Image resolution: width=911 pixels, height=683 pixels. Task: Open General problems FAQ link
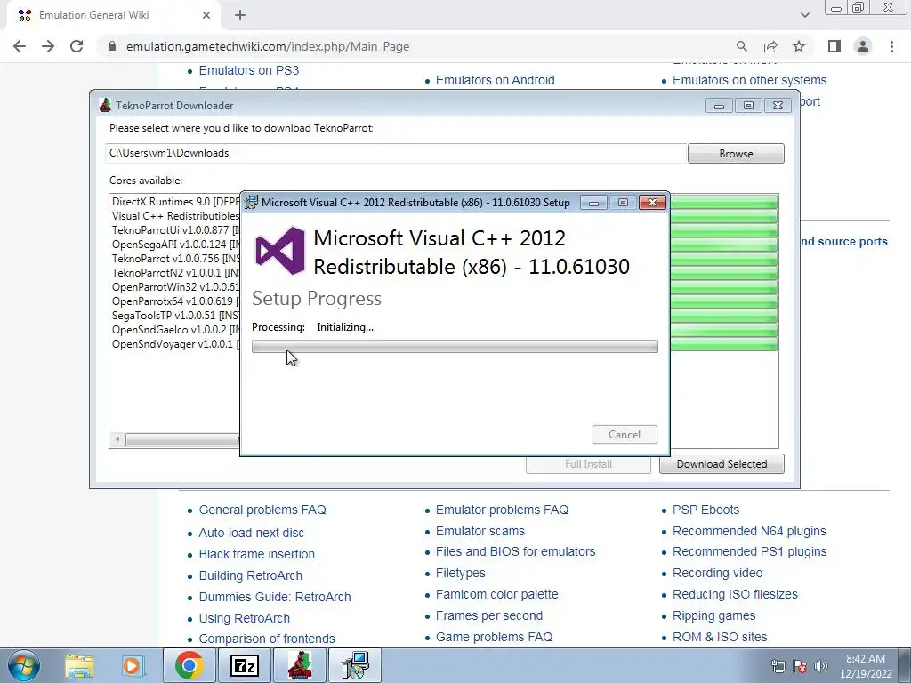pos(262,510)
